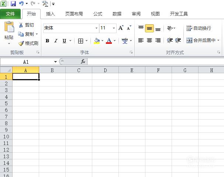Open the font color palette dropdown arrow
Image resolution: width=224 pixels, height=177 pixels.
click(x=114, y=41)
